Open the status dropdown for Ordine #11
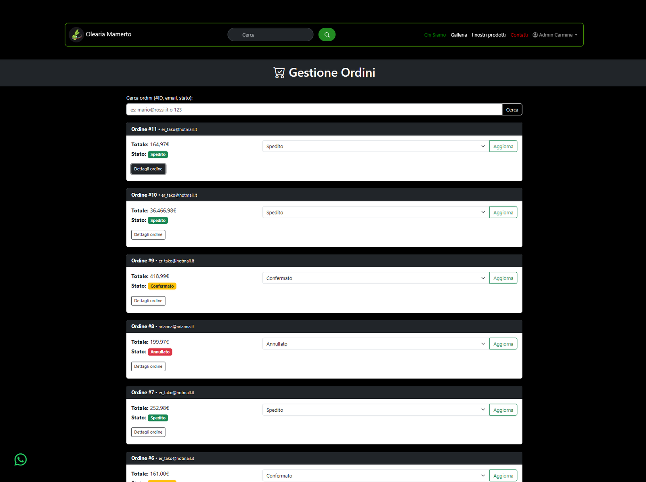This screenshot has width=646, height=482. (x=375, y=146)
